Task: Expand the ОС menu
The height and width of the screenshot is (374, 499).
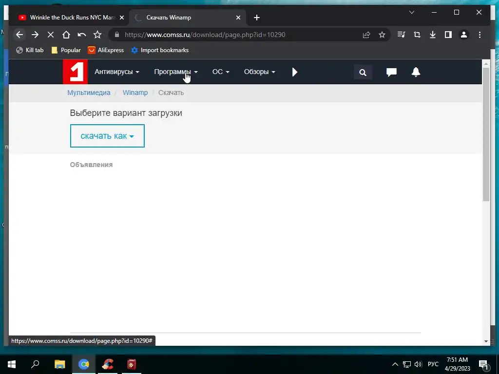Action: click(221, 72)
